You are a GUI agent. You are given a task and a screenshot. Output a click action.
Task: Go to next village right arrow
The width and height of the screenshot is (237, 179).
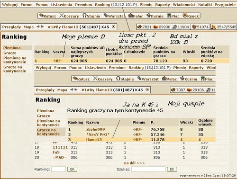click(42, 27)
